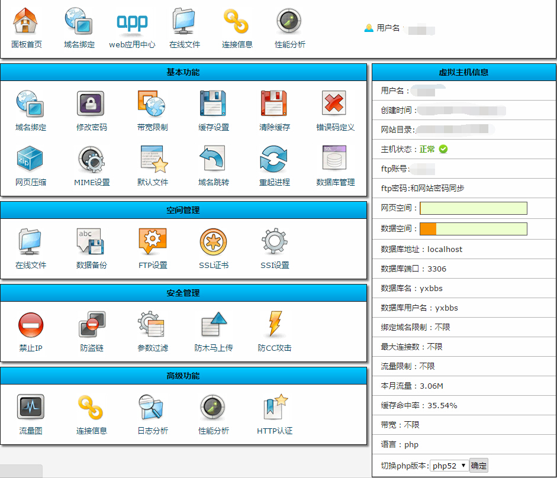Open the PHP version dropdown showing php52
Viewport: 557px width, 478px height.
point(448,465)
